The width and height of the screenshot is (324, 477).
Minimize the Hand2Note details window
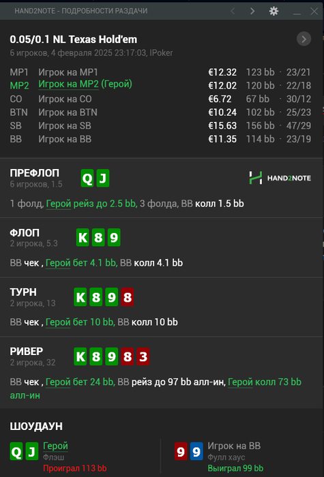297,12
